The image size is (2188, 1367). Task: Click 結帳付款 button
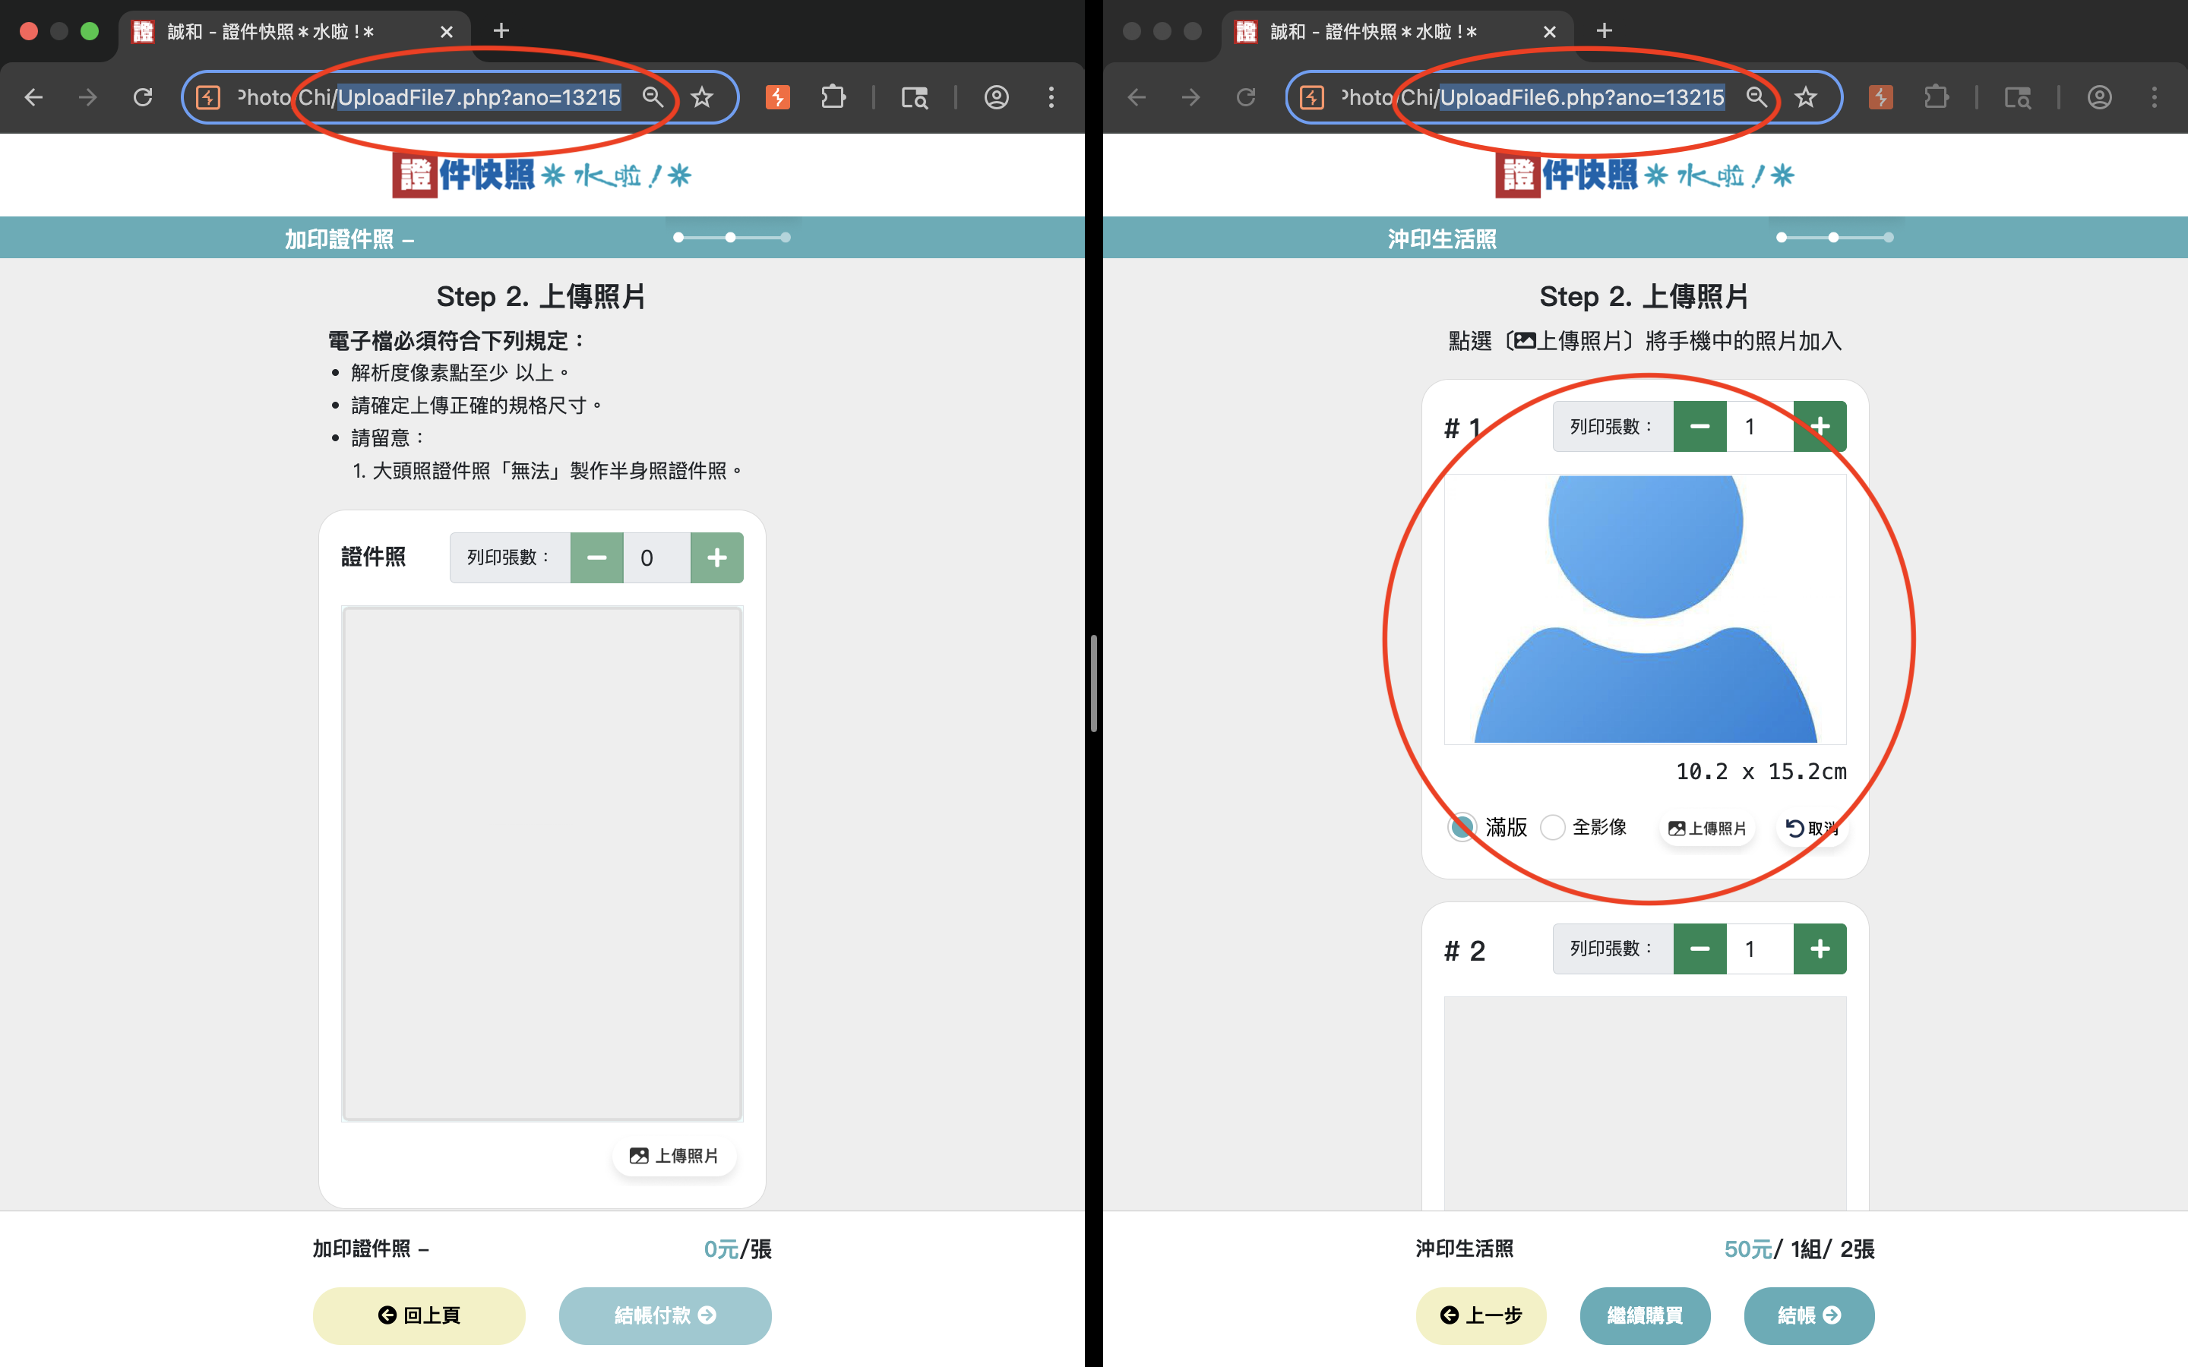pyautogui.click(x=665, y=1315)
